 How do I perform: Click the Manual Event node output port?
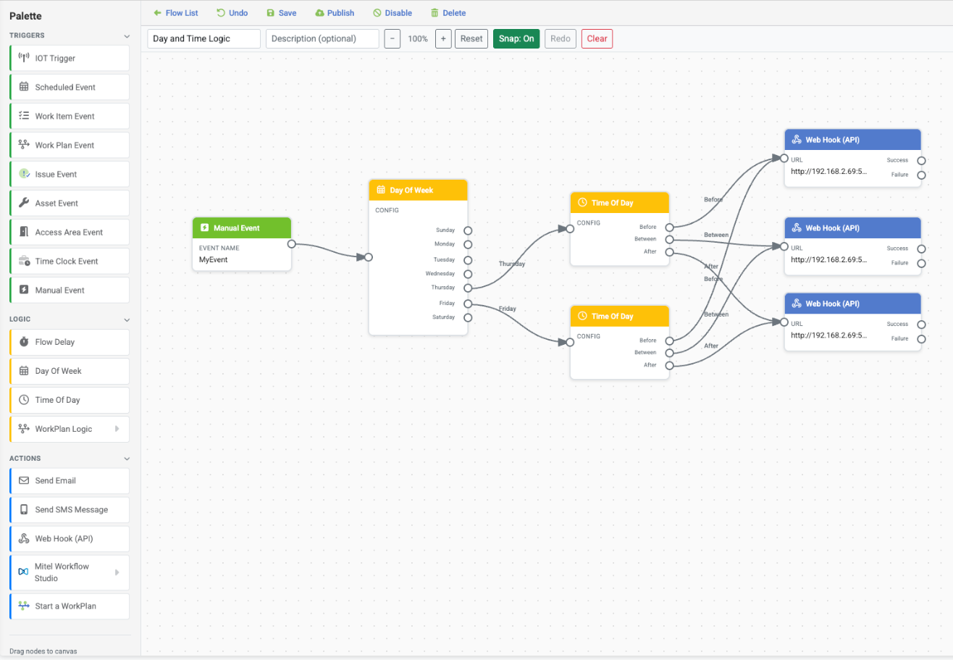pos(291,244)
